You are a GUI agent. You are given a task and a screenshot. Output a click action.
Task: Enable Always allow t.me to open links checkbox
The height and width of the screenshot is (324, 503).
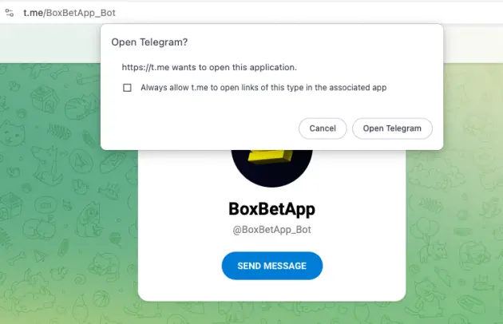[x=127, y=88]
